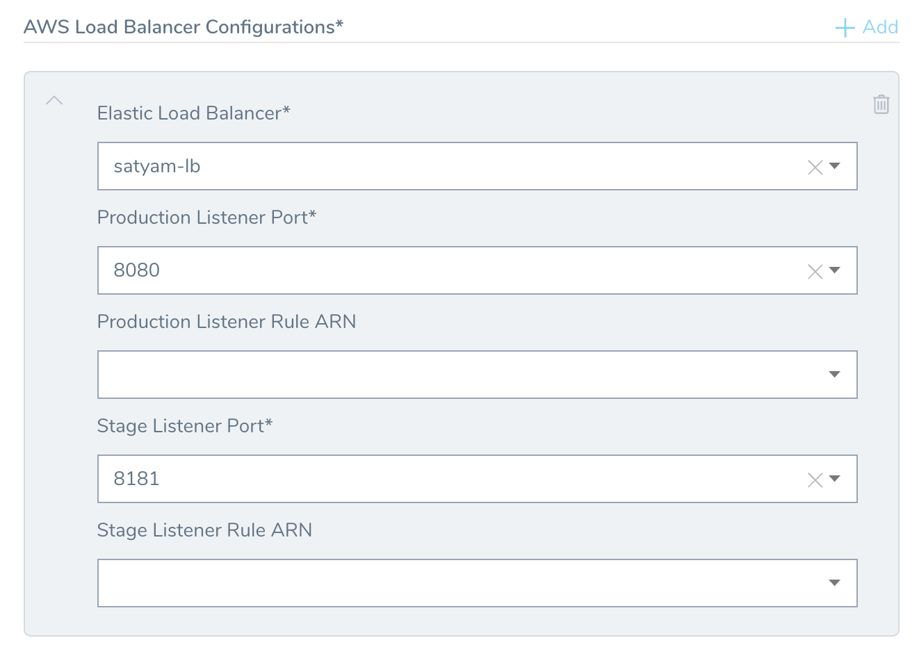Expand the Stage Listener Port arrow
Screen dimensions: 919x663
pyautogui.click(x=835, y=479)
